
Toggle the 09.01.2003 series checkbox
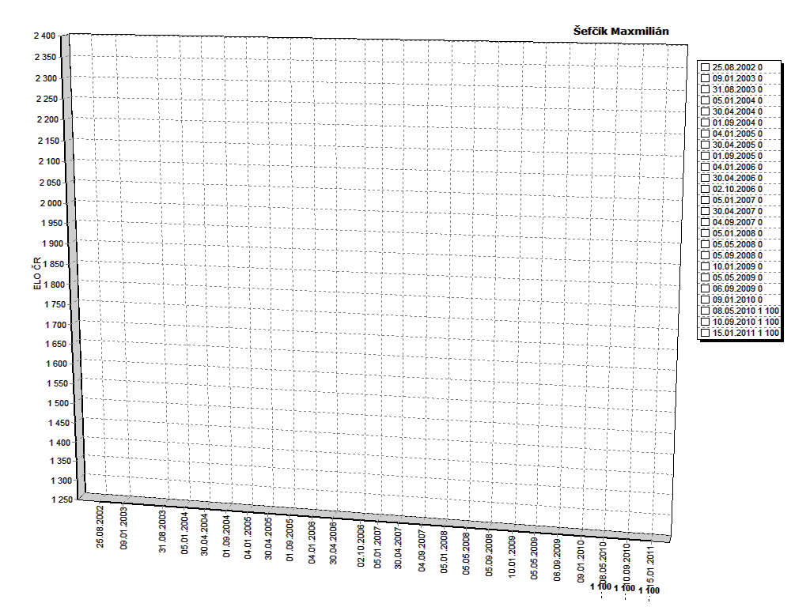coord(705,78)
